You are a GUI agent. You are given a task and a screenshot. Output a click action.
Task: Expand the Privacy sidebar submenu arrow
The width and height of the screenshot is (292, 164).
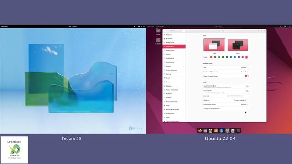[184, 66]
